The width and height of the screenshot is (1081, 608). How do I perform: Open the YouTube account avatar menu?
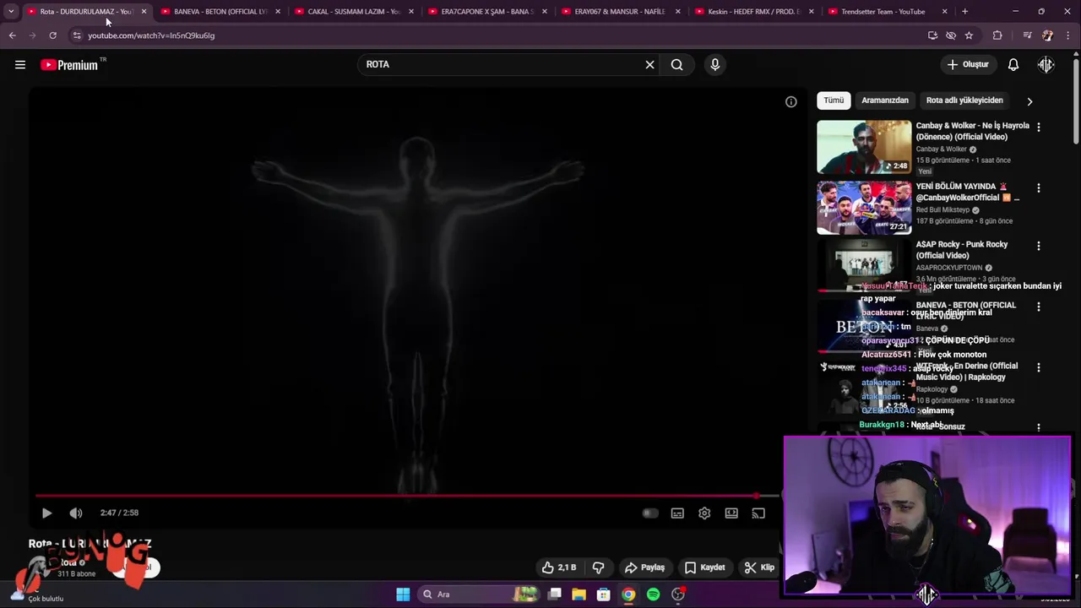pyautogui.click(x=1046, y=64)
